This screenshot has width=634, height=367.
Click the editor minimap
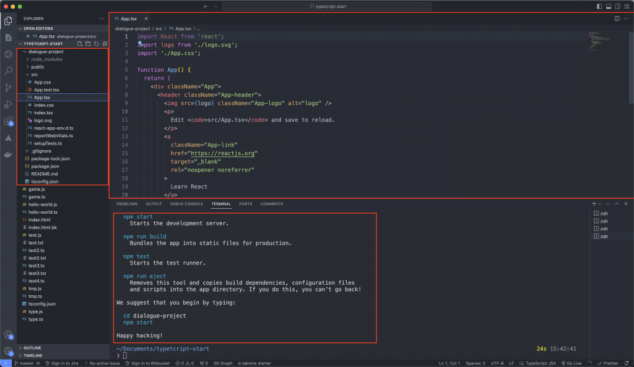tap(599, 41)
